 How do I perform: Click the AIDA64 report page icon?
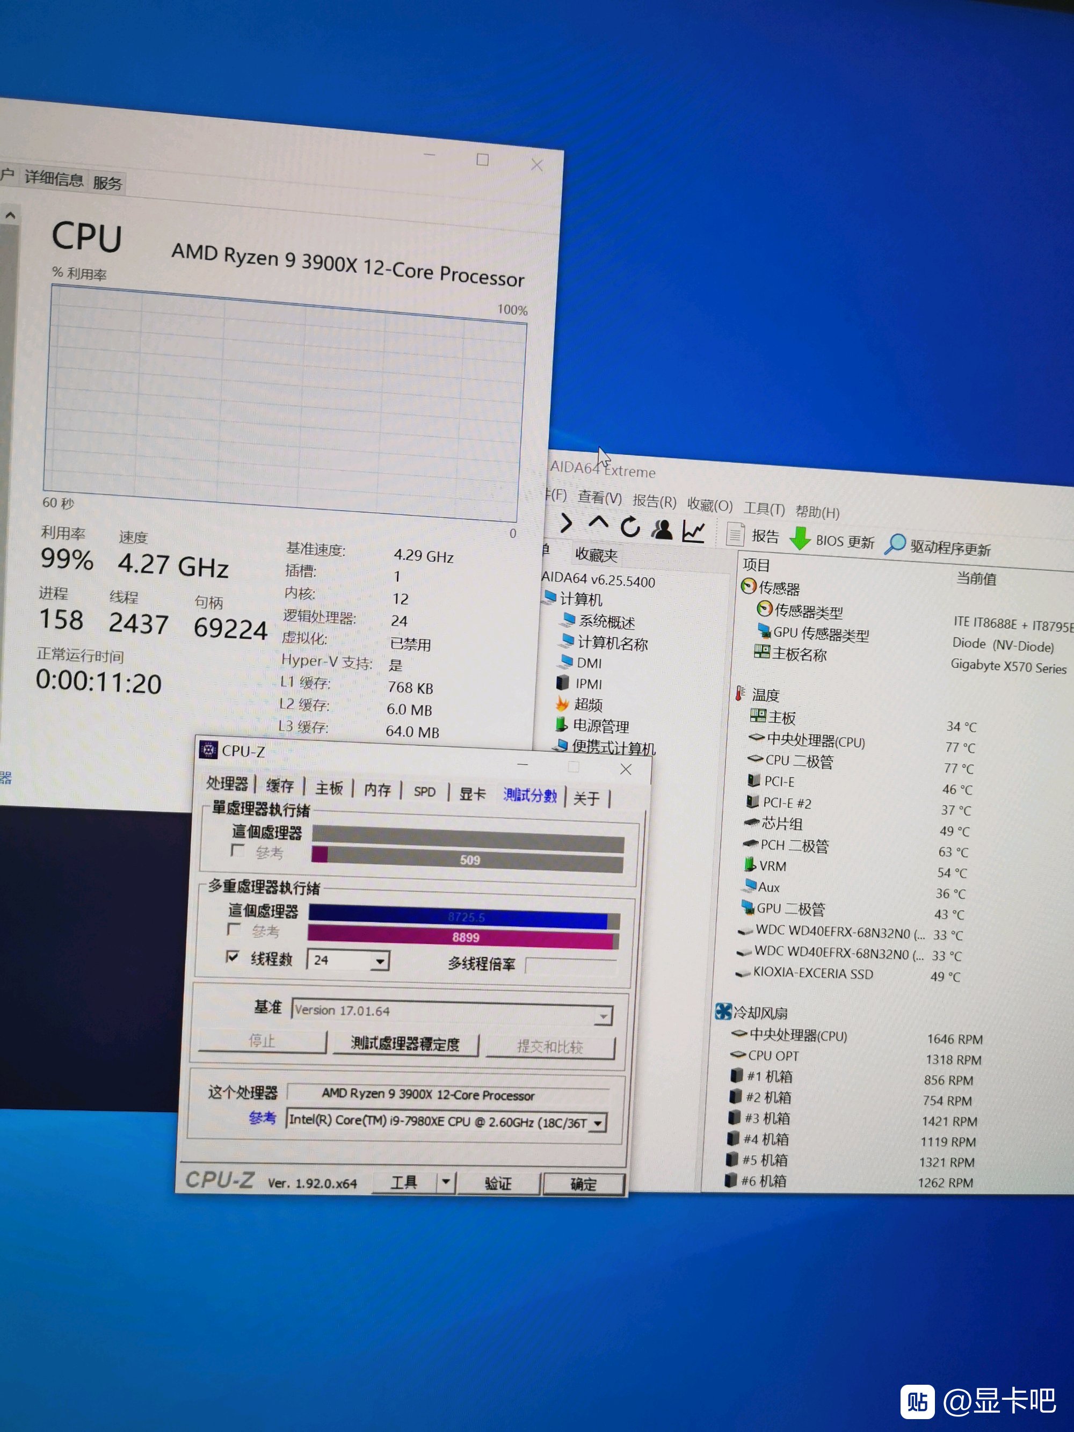(x=735, y=535)
